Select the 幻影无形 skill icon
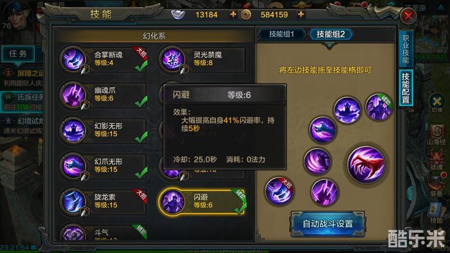Screen dimensions: 450x253 (x=73, y=130)
